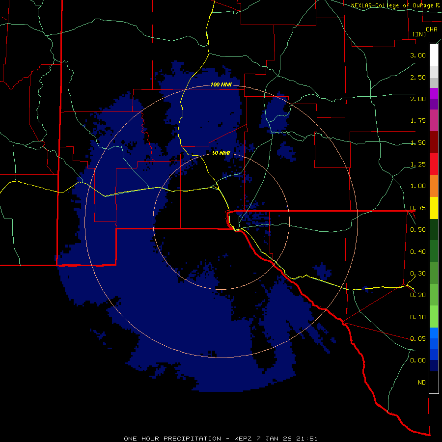Select the black ND legend swatch
This screenshot has width=442, height=442.
click(x=434, y=382)
